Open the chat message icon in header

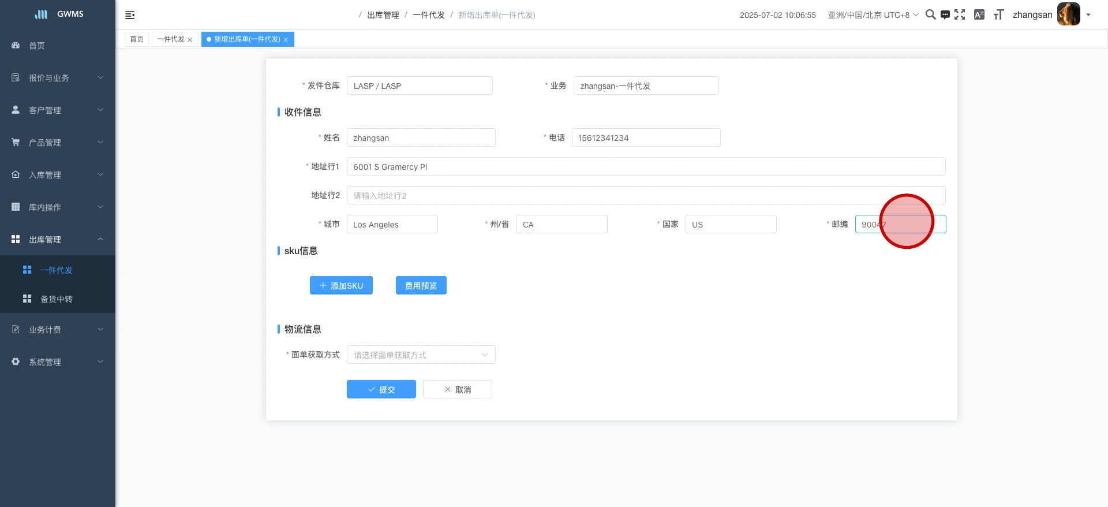tap(945, 15)
